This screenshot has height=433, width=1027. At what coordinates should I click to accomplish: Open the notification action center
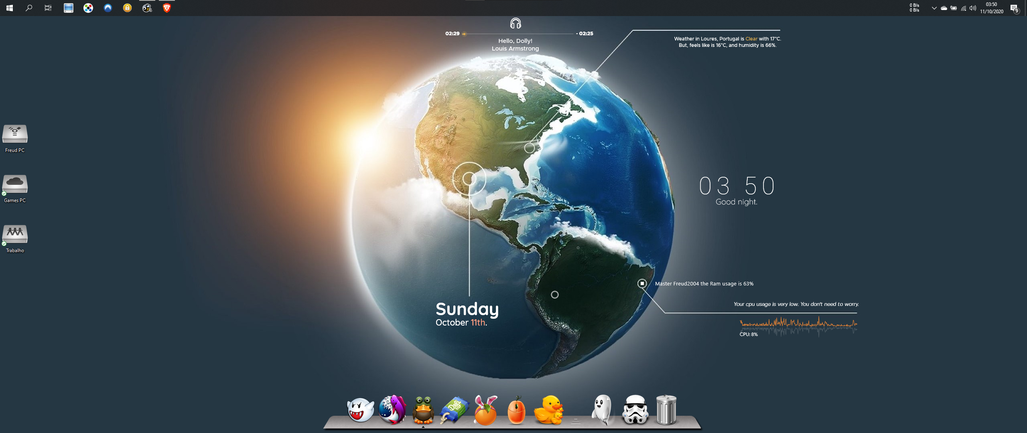pyautogui.click(x=1014, y=8)
